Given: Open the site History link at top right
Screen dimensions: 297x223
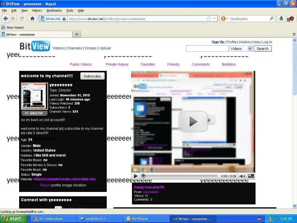Looking at the screenshot, I should pyautogui.click(x=245, y=42).
